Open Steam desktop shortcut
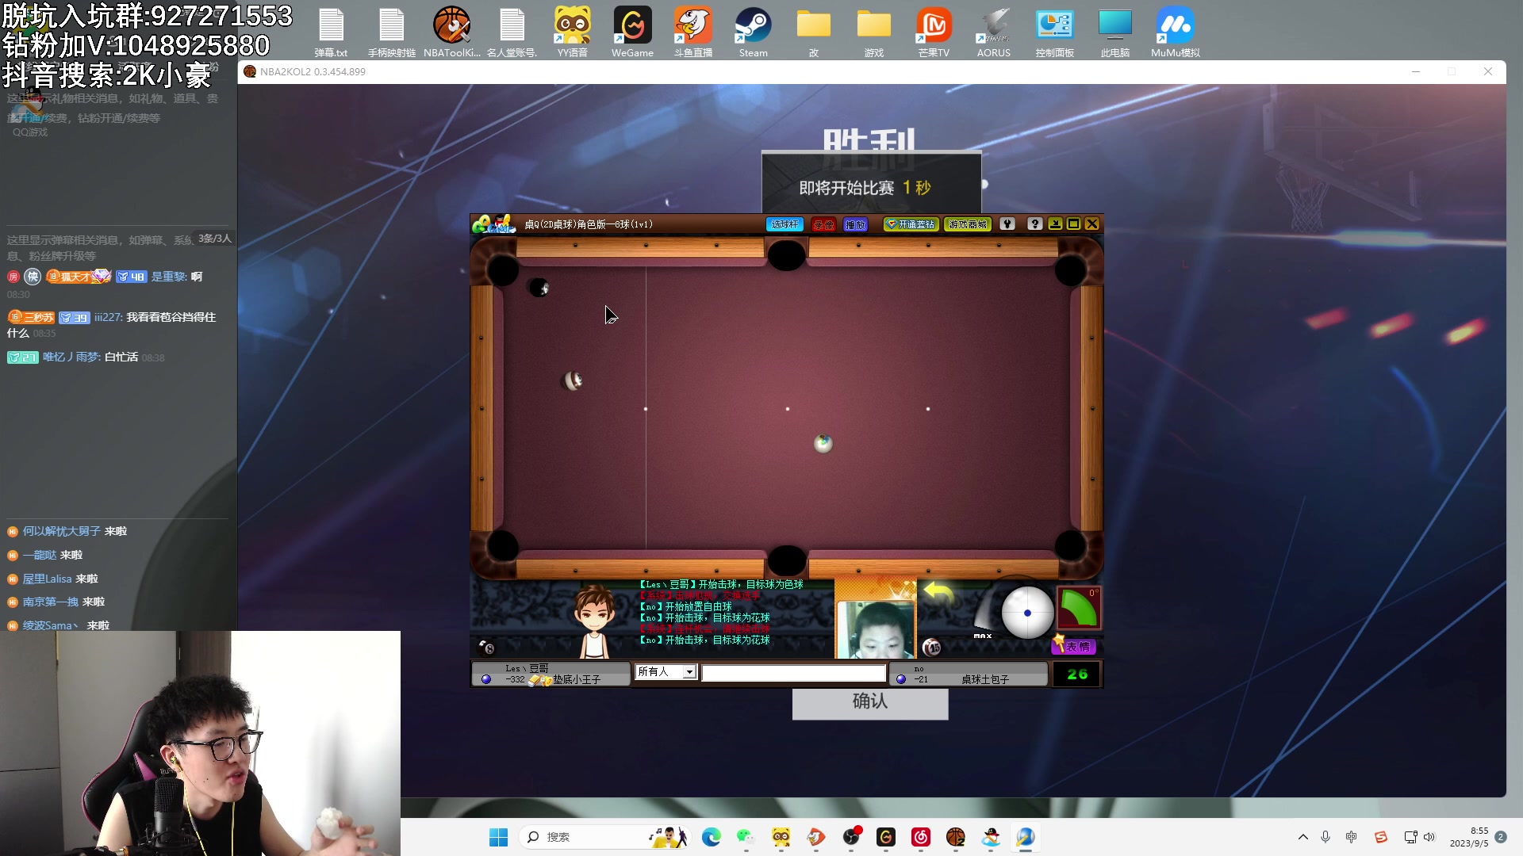The image size is (1523, 856). [753, 32]
